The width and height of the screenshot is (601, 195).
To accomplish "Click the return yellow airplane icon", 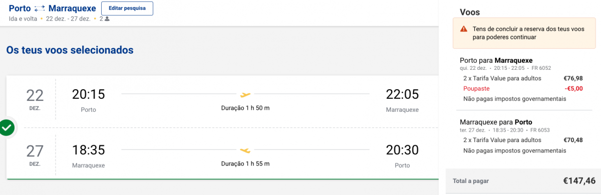I will (245, 150).
